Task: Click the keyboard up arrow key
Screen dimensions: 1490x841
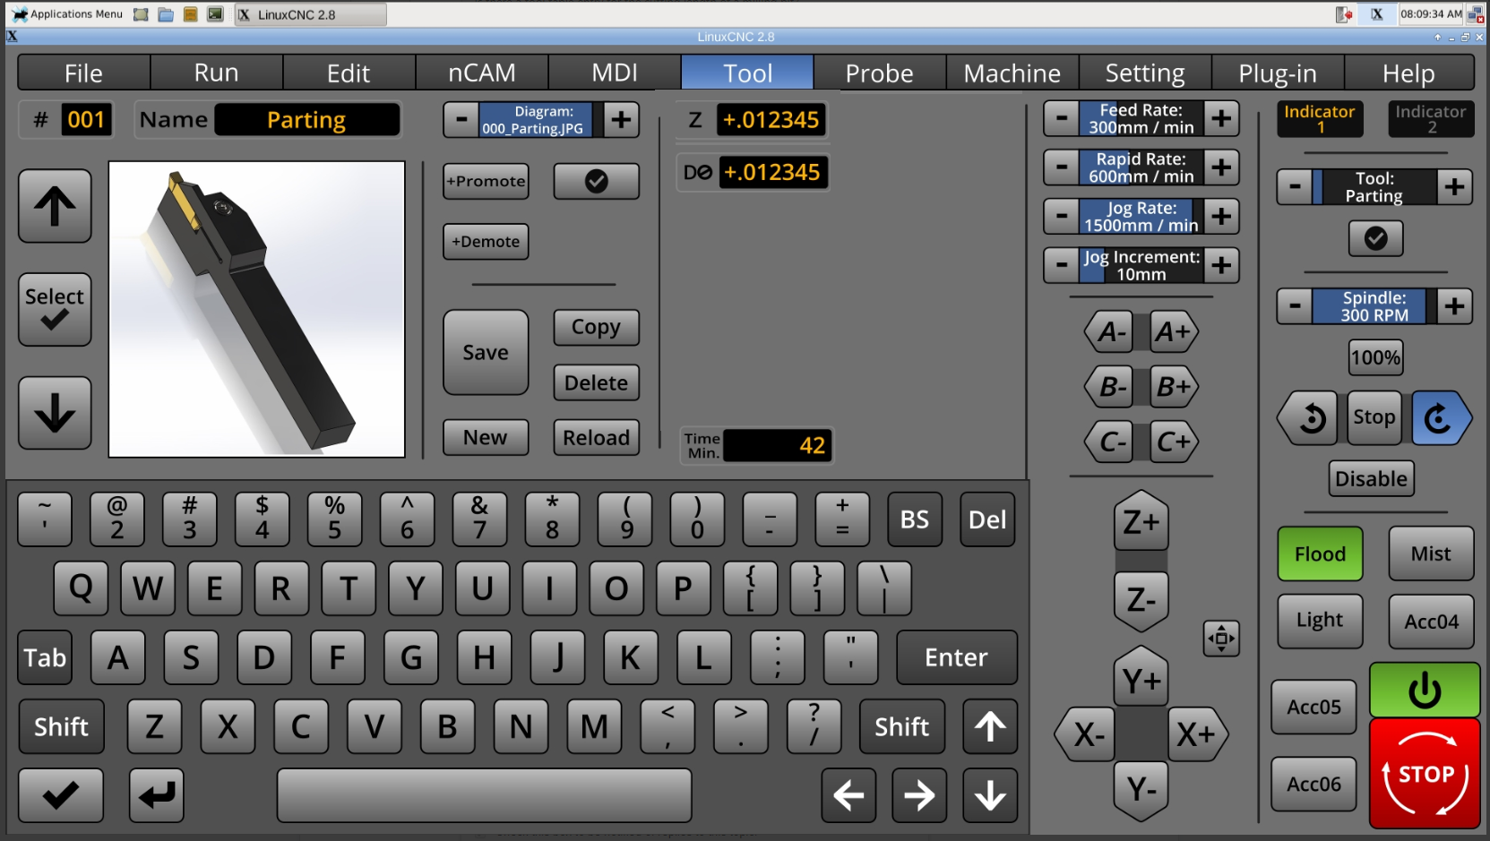Action: (x=990, y=726)
